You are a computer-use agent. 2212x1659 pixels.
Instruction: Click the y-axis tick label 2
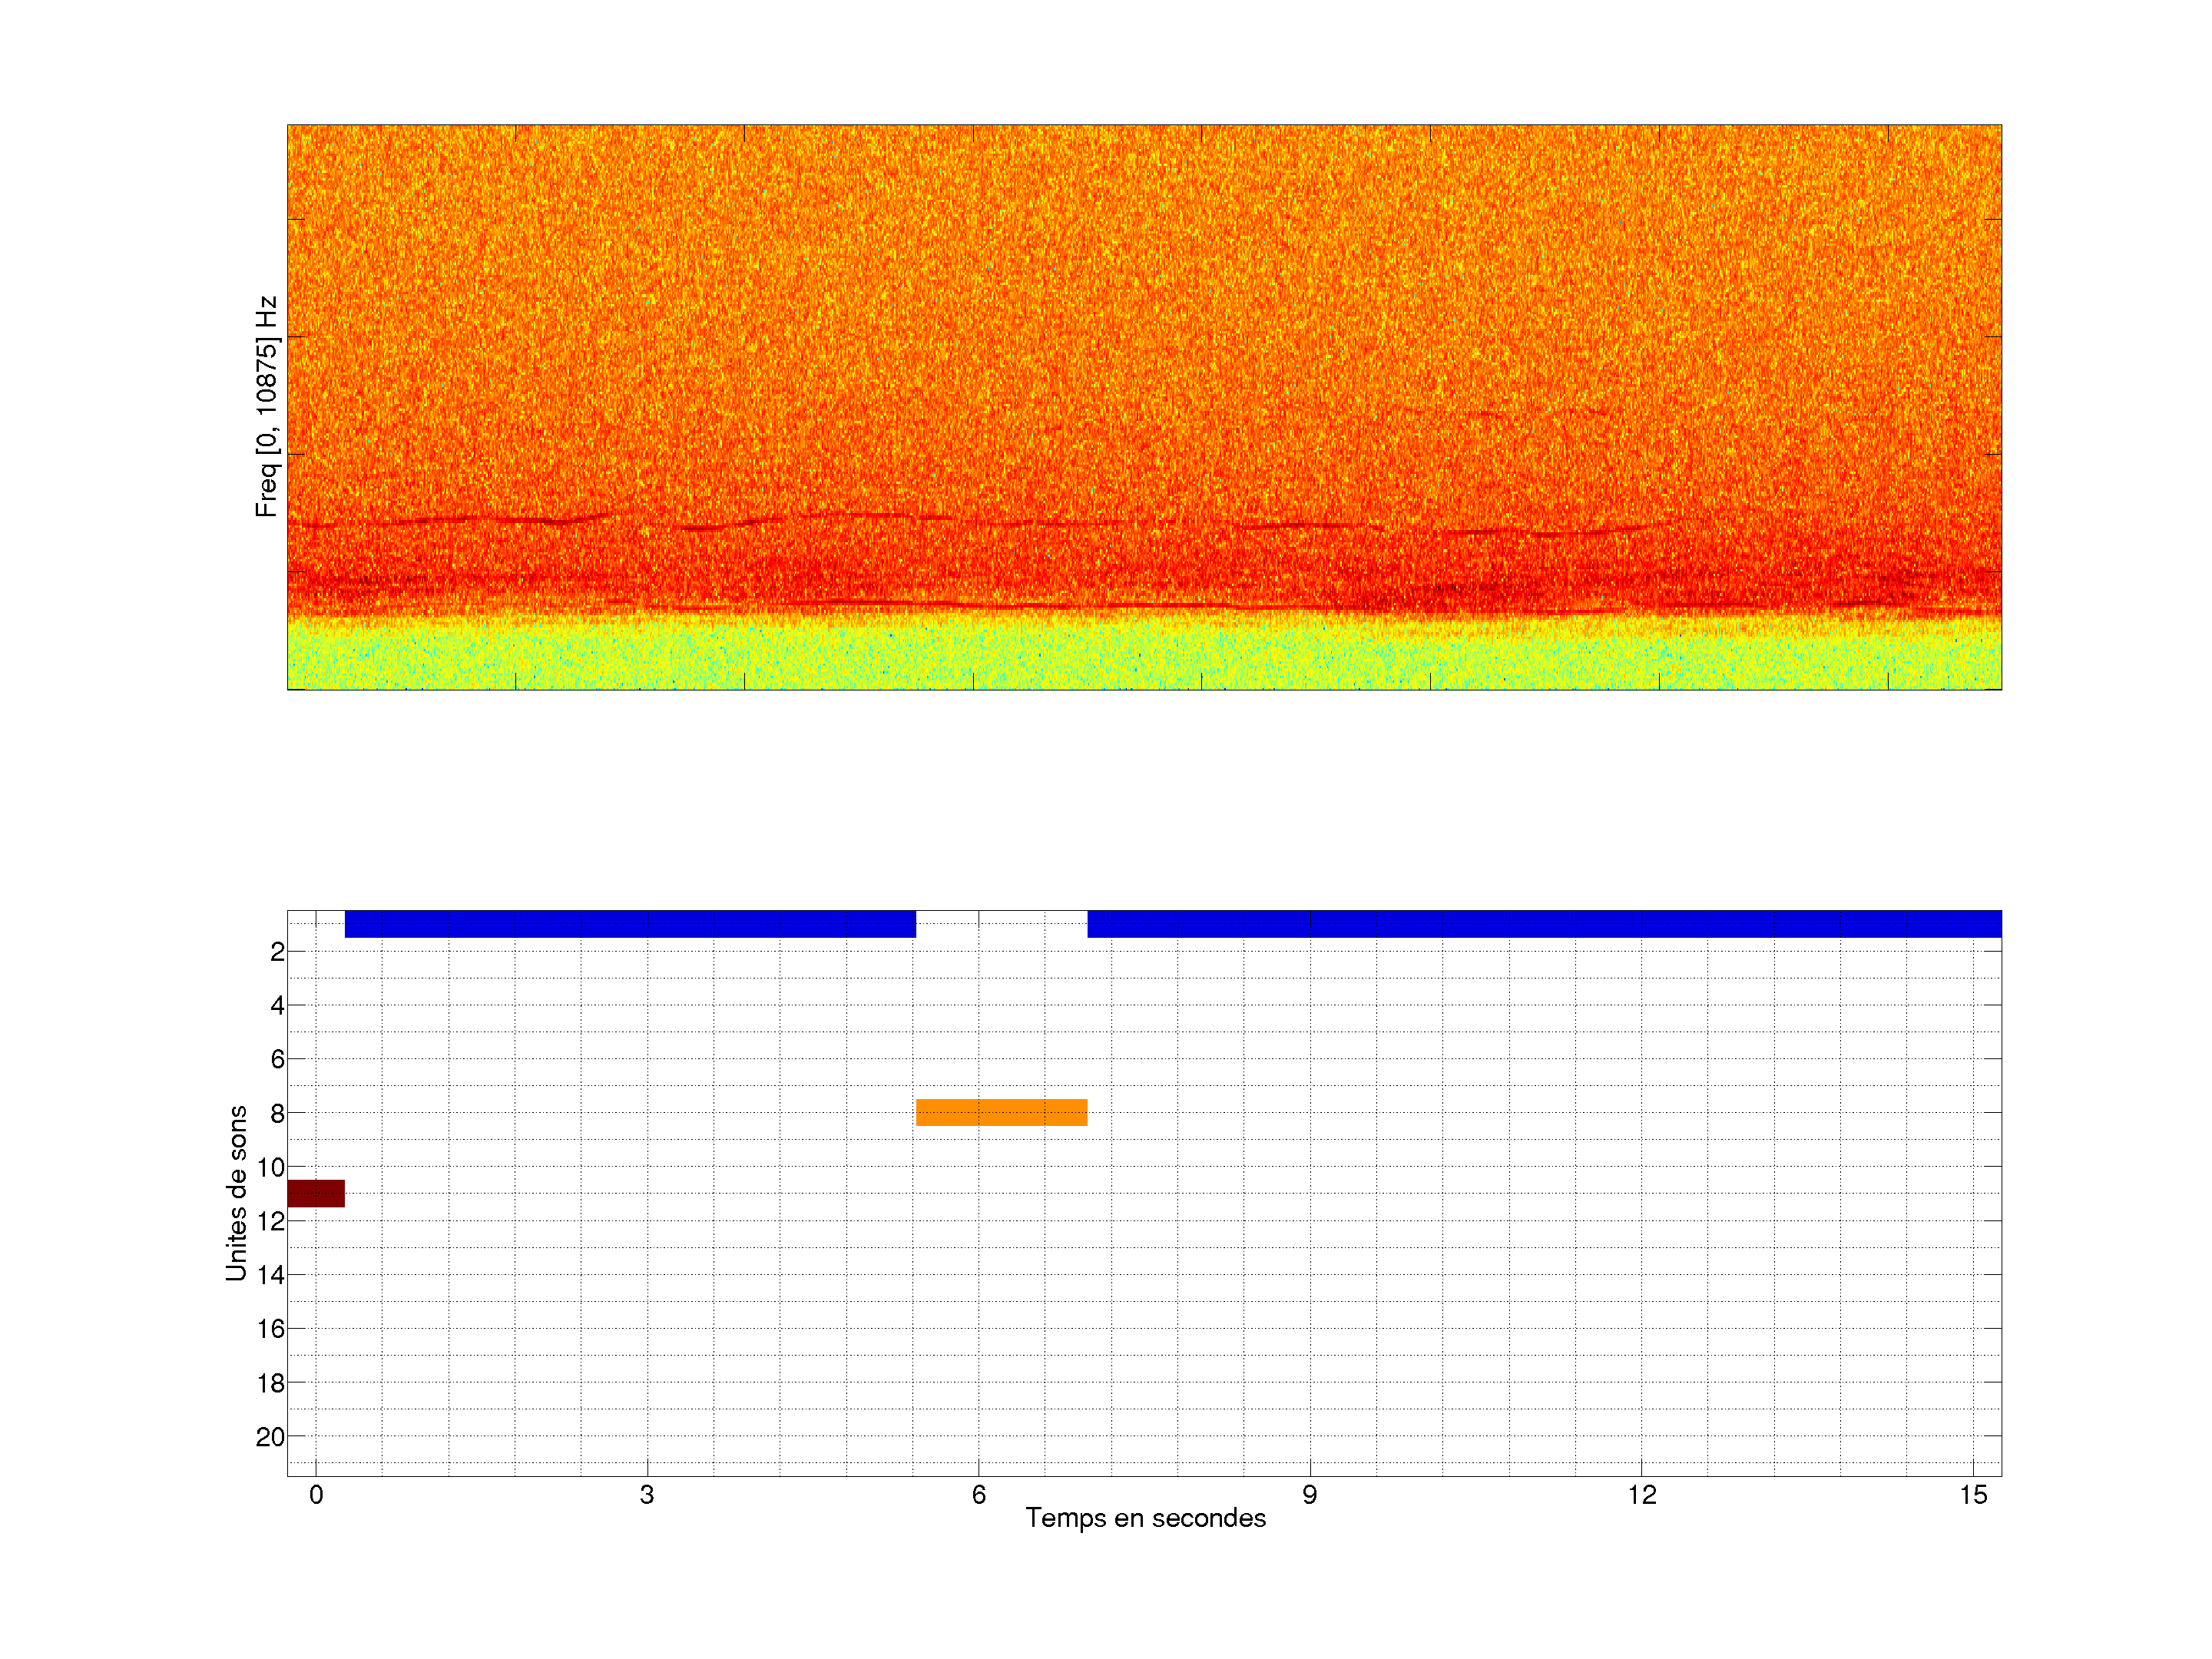(x=277, y=952)
